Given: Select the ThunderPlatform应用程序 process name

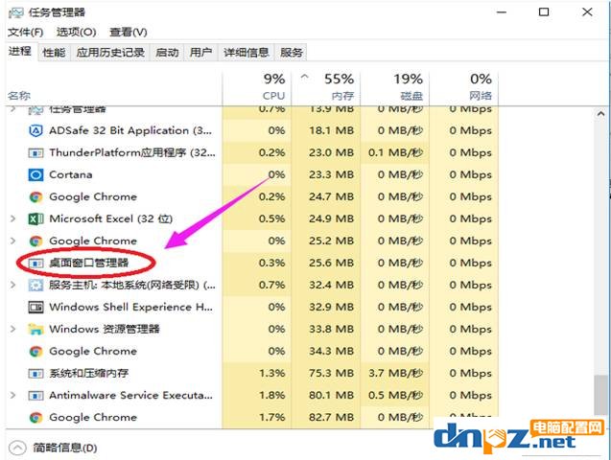Looking at the screenshot, I should point(132,153).
